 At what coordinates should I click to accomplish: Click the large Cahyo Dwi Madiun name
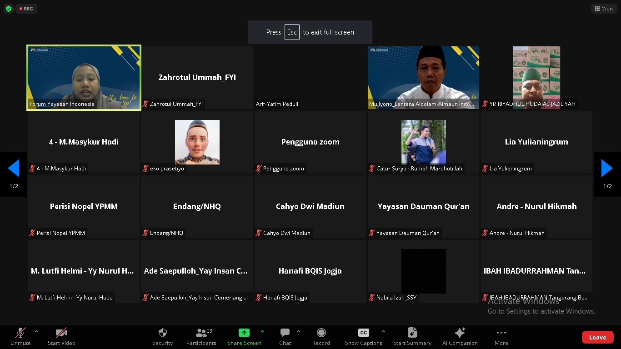tap(310, 206)
